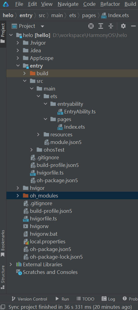This screenshot has height=310, width=138.
Task: Expand the oh_modules folder
Action: pos(18,196)
